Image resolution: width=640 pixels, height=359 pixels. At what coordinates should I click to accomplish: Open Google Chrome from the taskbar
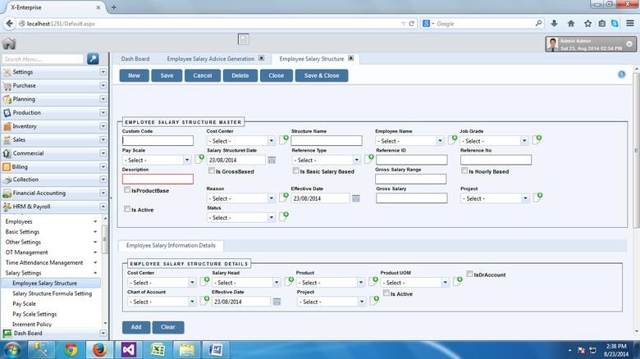coord(71,350)
